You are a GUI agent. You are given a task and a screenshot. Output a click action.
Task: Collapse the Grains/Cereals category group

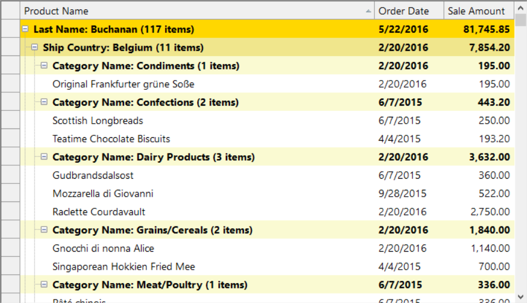[x=44, y=230]
